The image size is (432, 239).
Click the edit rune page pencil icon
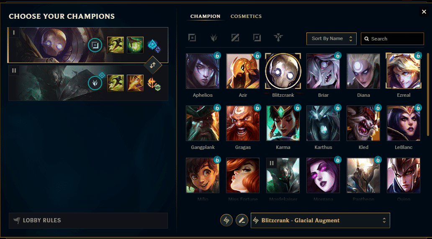click(242, 220)
